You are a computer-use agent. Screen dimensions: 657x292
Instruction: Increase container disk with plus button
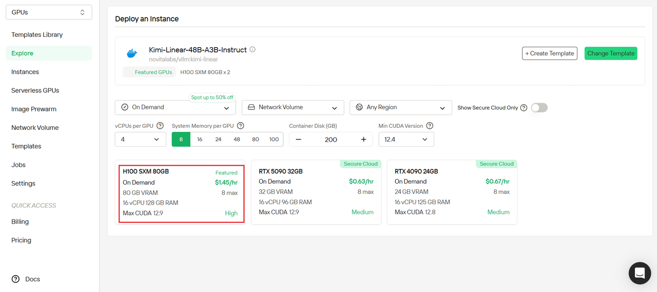click(363, 140)
